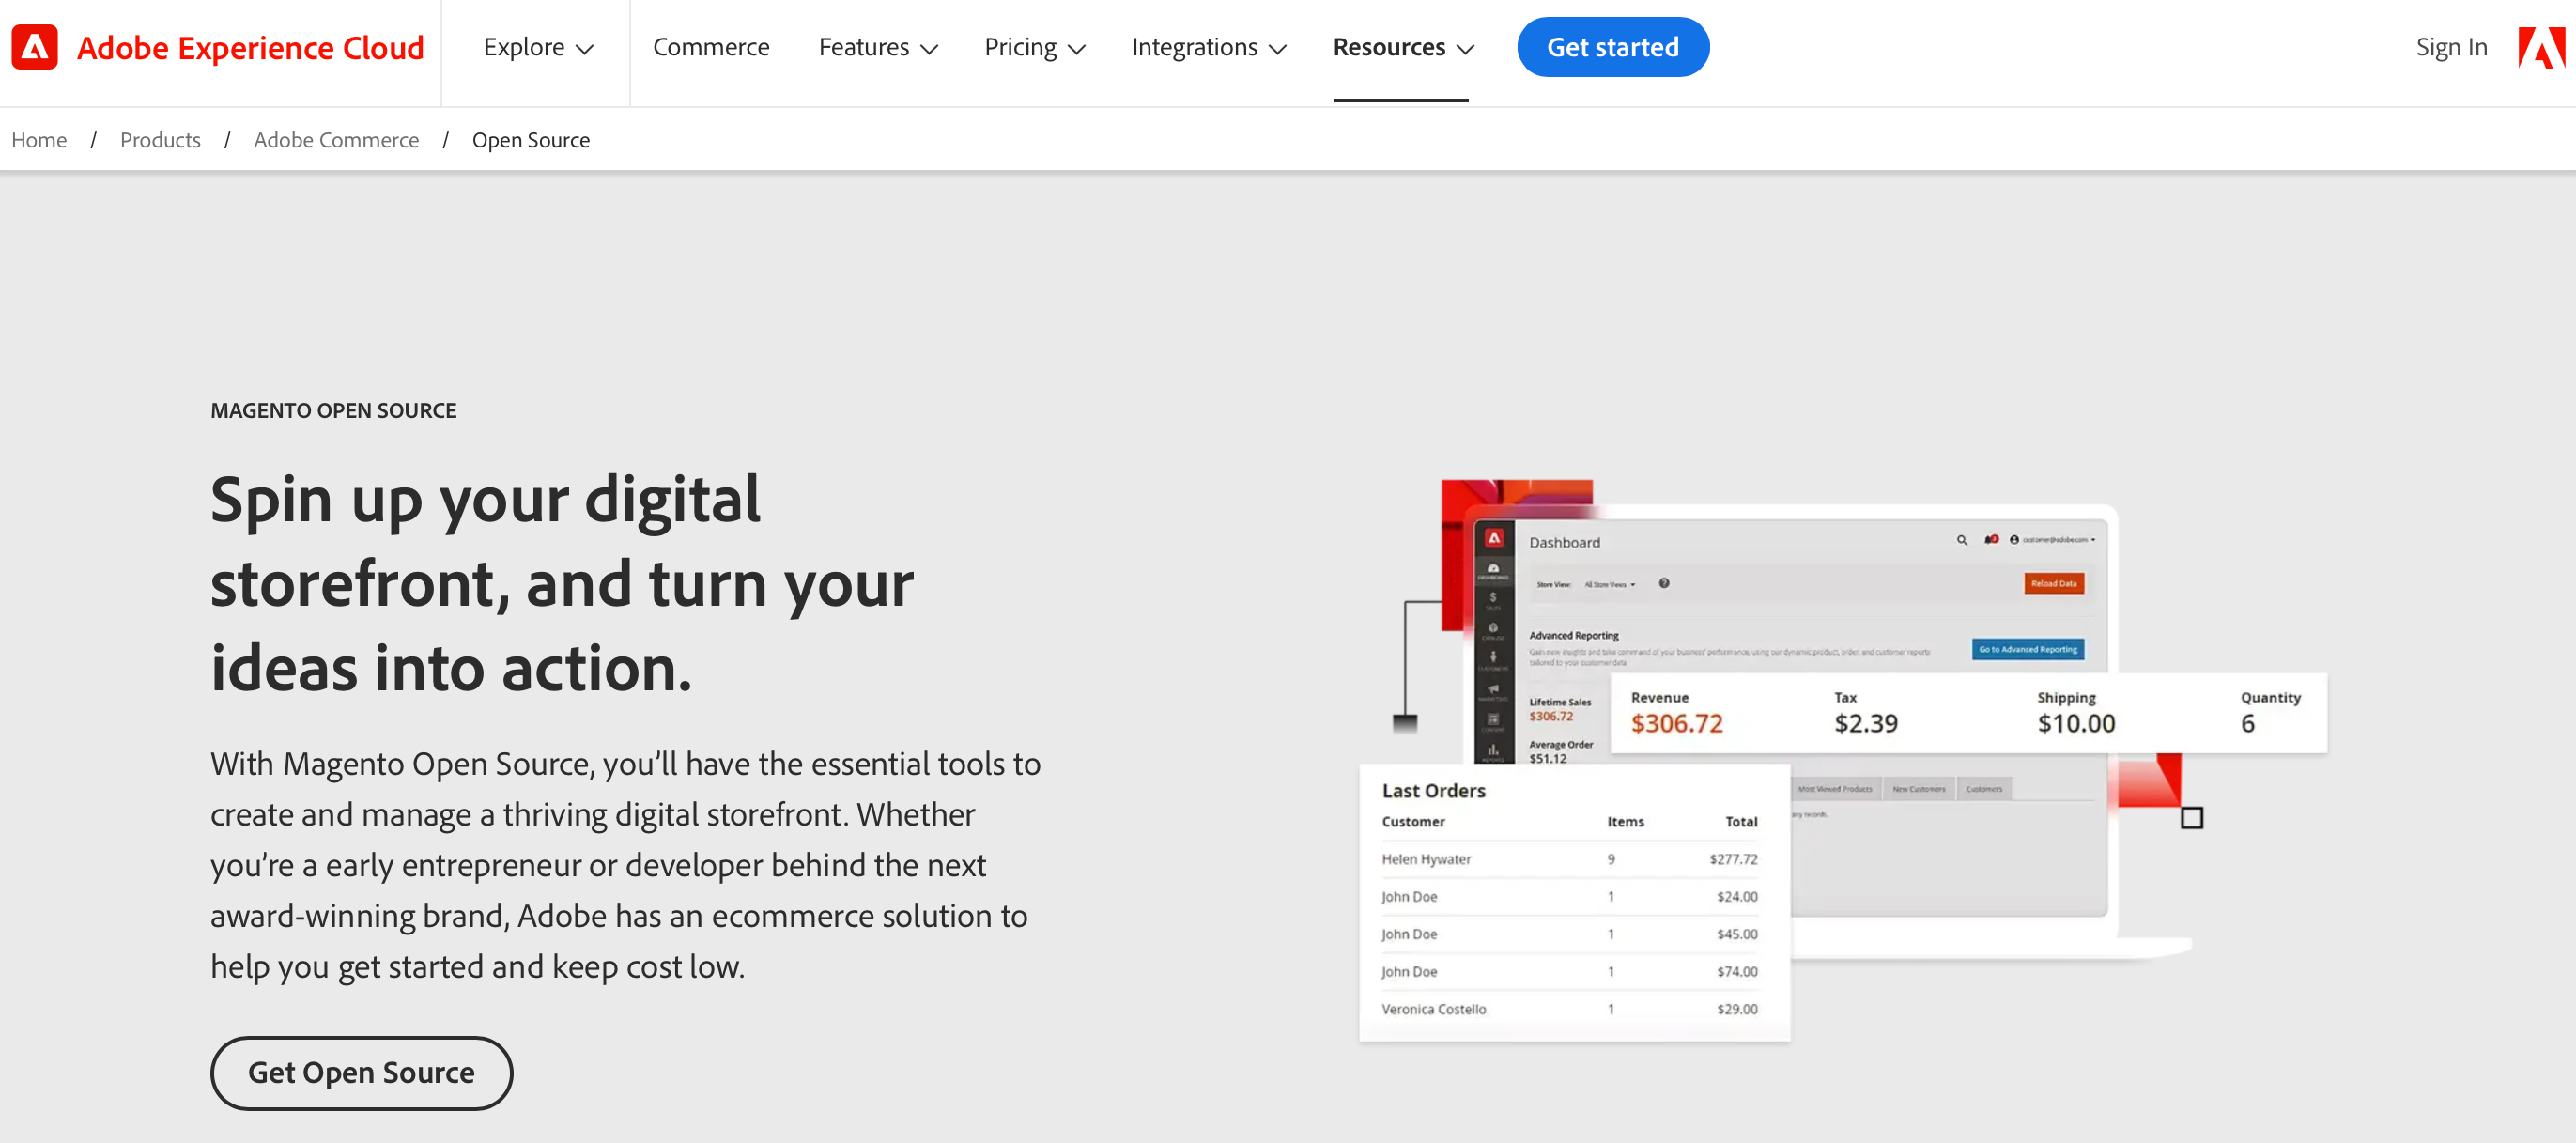Click the Reload Data button
This screenshot has width=2576, height=1143.
tap(2054, 584)
